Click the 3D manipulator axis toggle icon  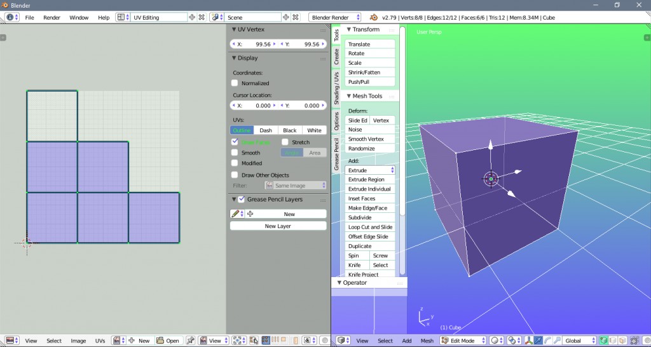click(x=529, y=341)
